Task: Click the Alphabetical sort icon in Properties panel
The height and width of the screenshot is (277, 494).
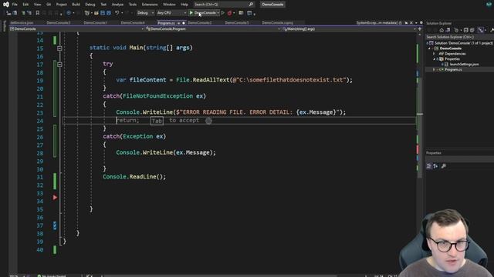Action: coord(435,166)
